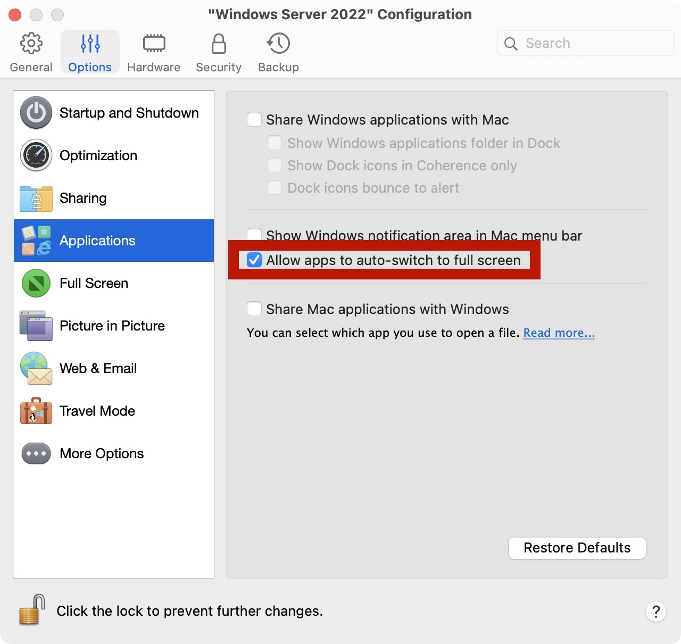681x644 pixels.
Task: Click the Full Screen green icon
Action: 36,283
